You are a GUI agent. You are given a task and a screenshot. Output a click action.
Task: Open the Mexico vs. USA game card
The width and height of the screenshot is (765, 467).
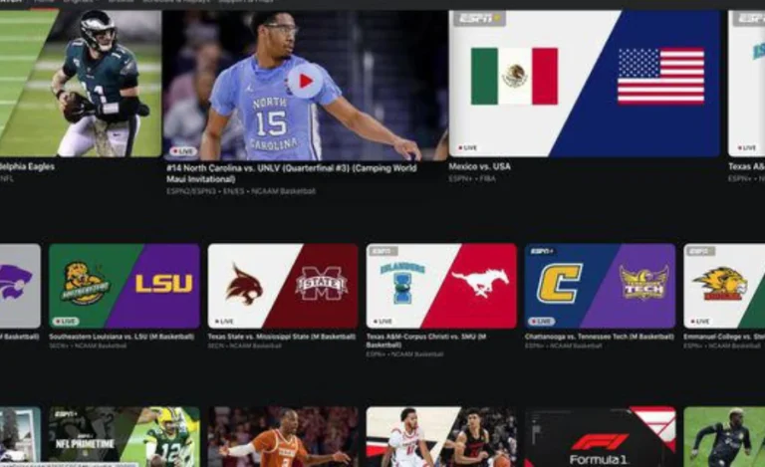tap(584, 84)
